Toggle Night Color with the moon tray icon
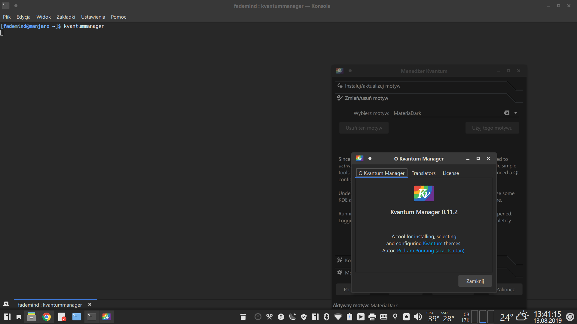 coord(292,316)
